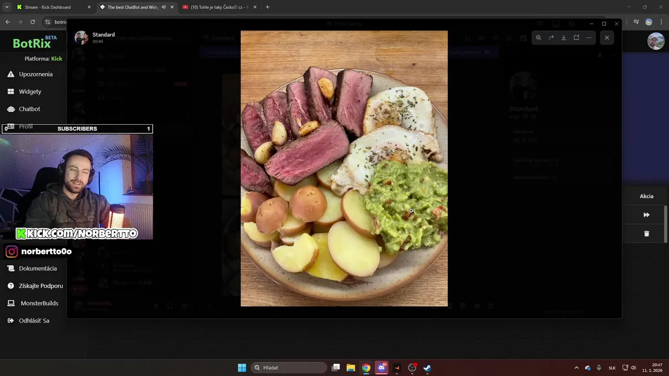Close the Stream - Kick Dashboard tab
This screenshot has height=376, width=669.
pyautogui.click(x=89, y=7)
